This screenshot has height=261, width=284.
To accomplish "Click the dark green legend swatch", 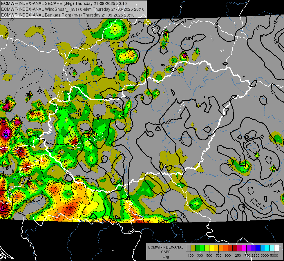I will (198, 248).
